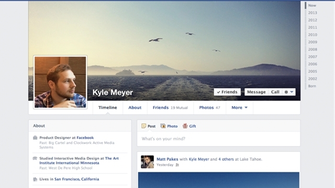Viewport: 335px width, 188px height.
Task: Click the education icon beside Studied Interactive Media
Action: (35, 158)
